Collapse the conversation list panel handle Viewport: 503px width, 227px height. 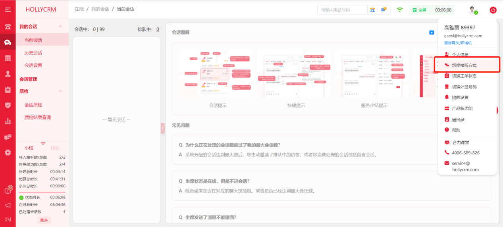click(x=163, y=128)
